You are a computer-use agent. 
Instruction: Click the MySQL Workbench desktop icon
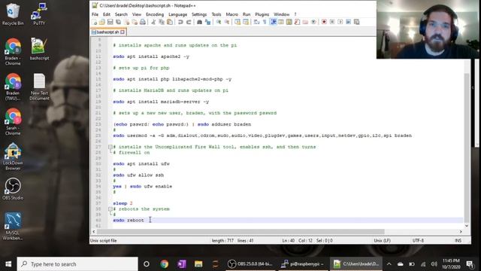13,226
